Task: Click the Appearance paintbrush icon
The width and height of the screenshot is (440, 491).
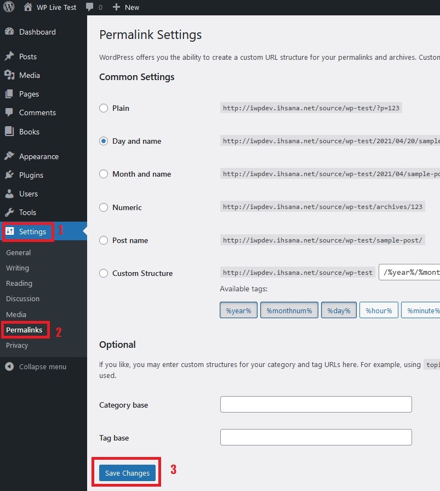Action: 9,156
